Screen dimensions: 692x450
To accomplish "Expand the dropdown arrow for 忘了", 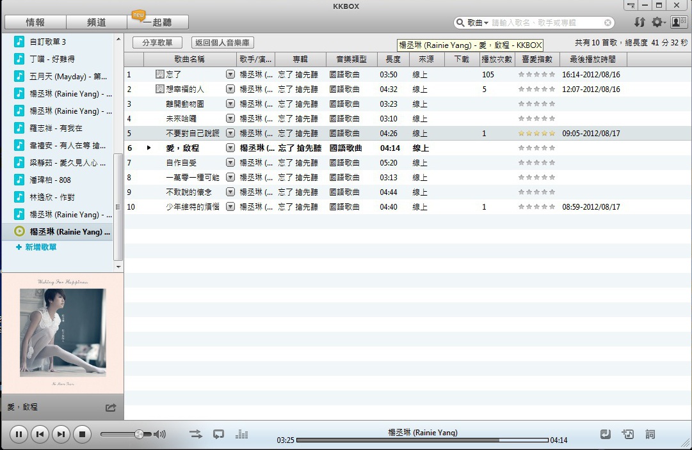I will click(x=230, y=75).
